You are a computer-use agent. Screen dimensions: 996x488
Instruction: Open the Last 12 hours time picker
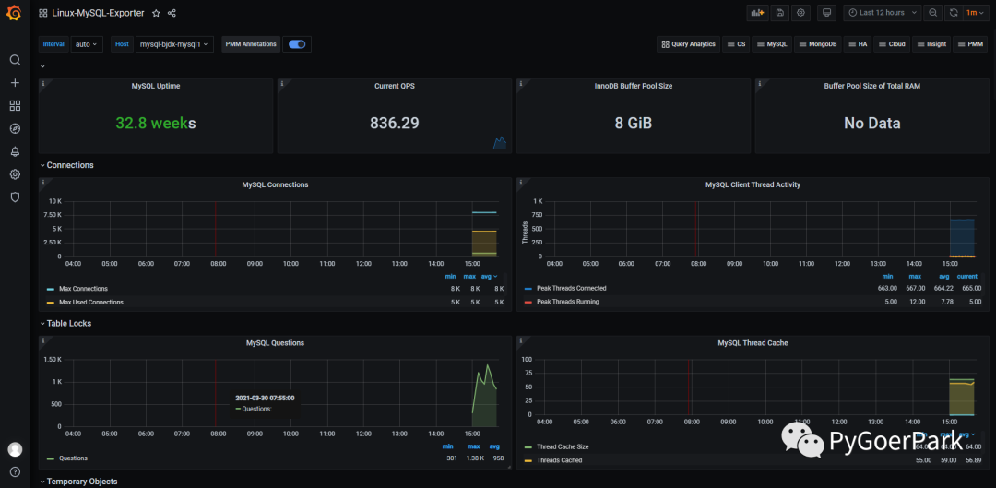pos(883,12)
